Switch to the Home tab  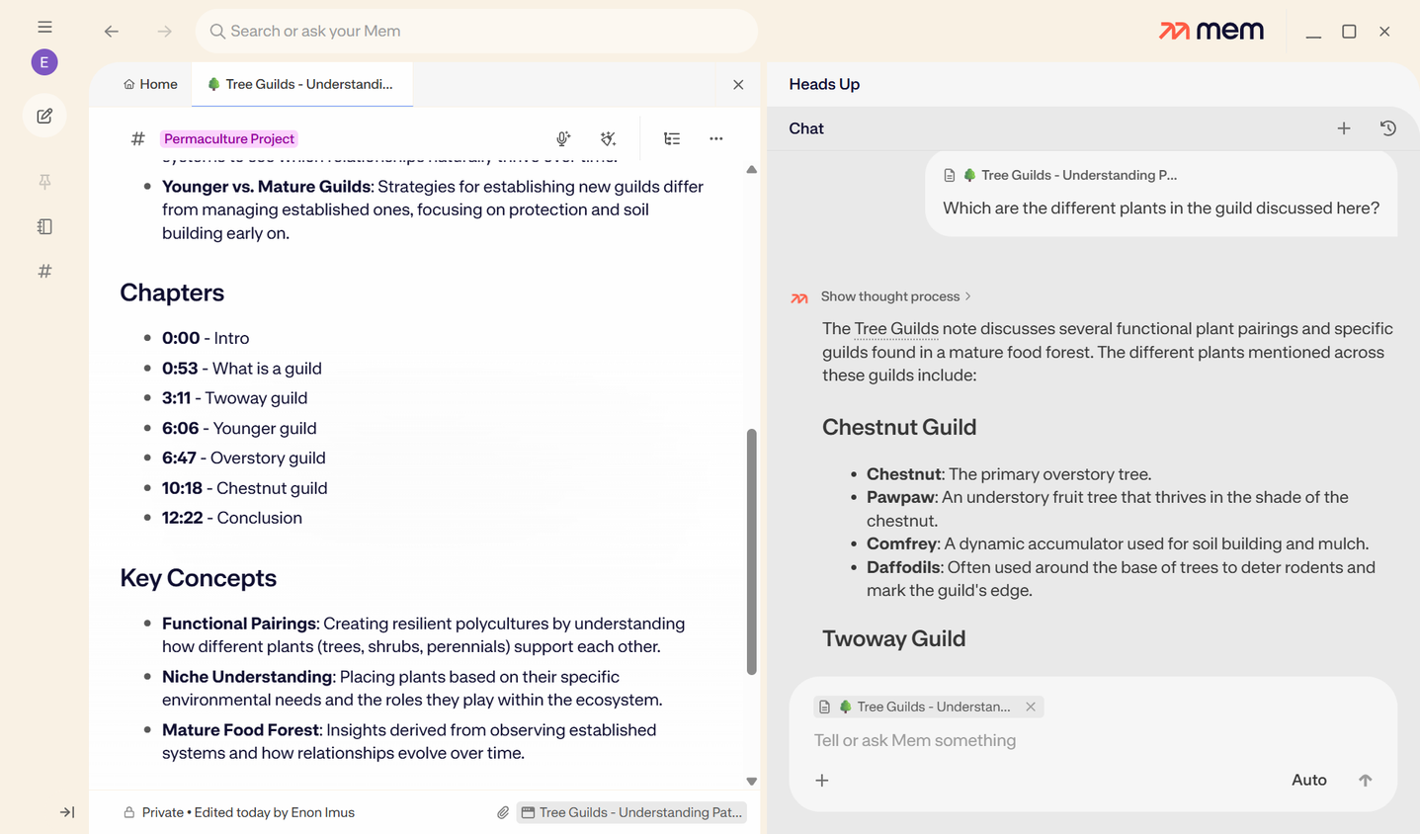[150, 84]
